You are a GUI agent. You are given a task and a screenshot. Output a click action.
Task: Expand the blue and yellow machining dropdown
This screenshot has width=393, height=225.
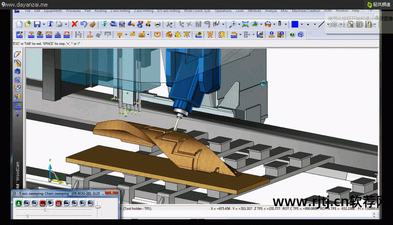tap(240, 35)
